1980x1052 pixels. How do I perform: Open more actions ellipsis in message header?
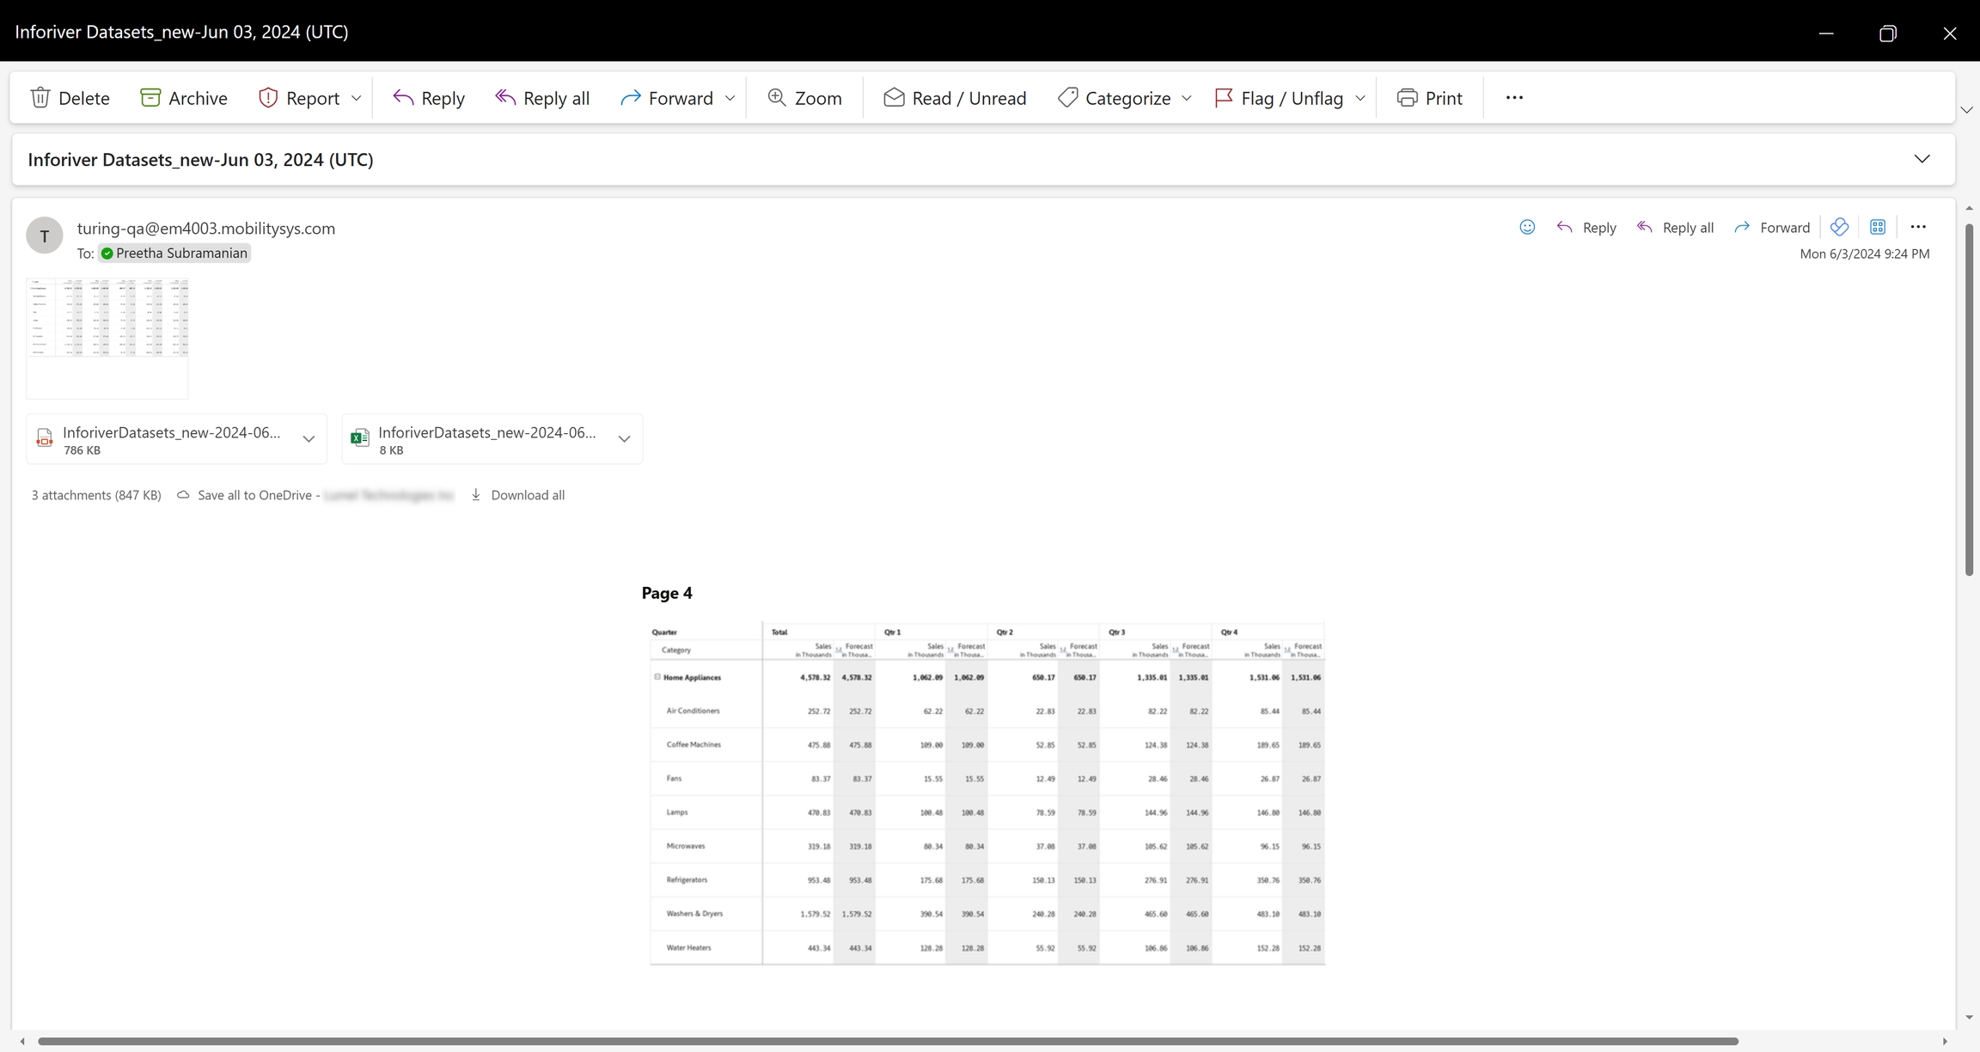click(1918, 227)
